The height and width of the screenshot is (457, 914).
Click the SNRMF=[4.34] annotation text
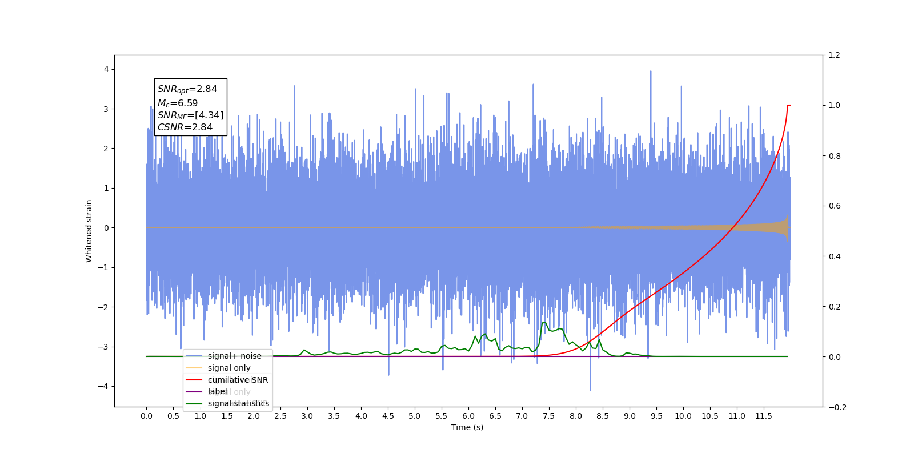pos(191,115)
